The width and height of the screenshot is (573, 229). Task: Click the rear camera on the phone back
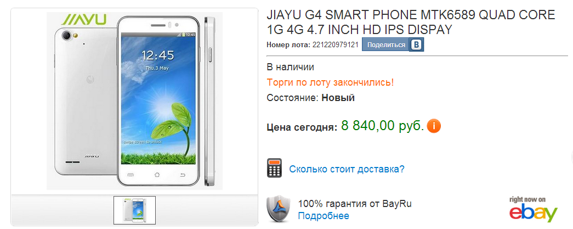[67, 36]
